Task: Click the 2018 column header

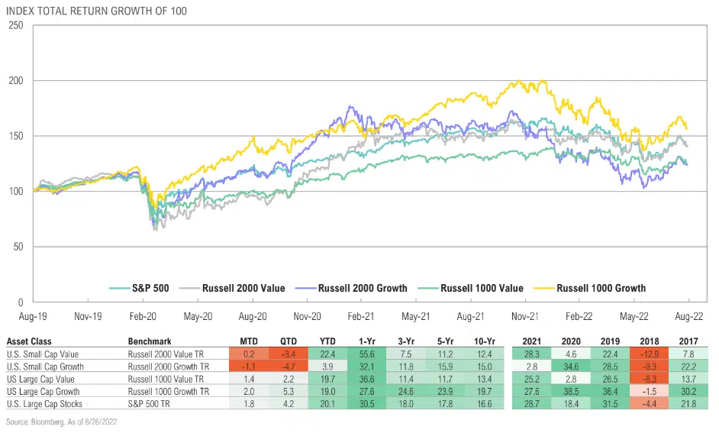Action: coord(640,341)
